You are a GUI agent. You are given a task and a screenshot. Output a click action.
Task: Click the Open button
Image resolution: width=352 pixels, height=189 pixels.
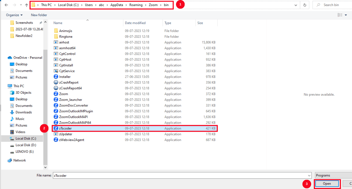(327, 184)
